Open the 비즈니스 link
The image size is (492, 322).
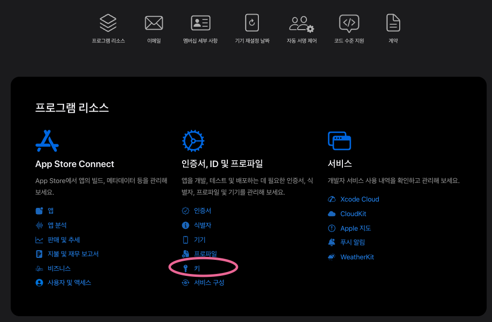click(59, 269)
